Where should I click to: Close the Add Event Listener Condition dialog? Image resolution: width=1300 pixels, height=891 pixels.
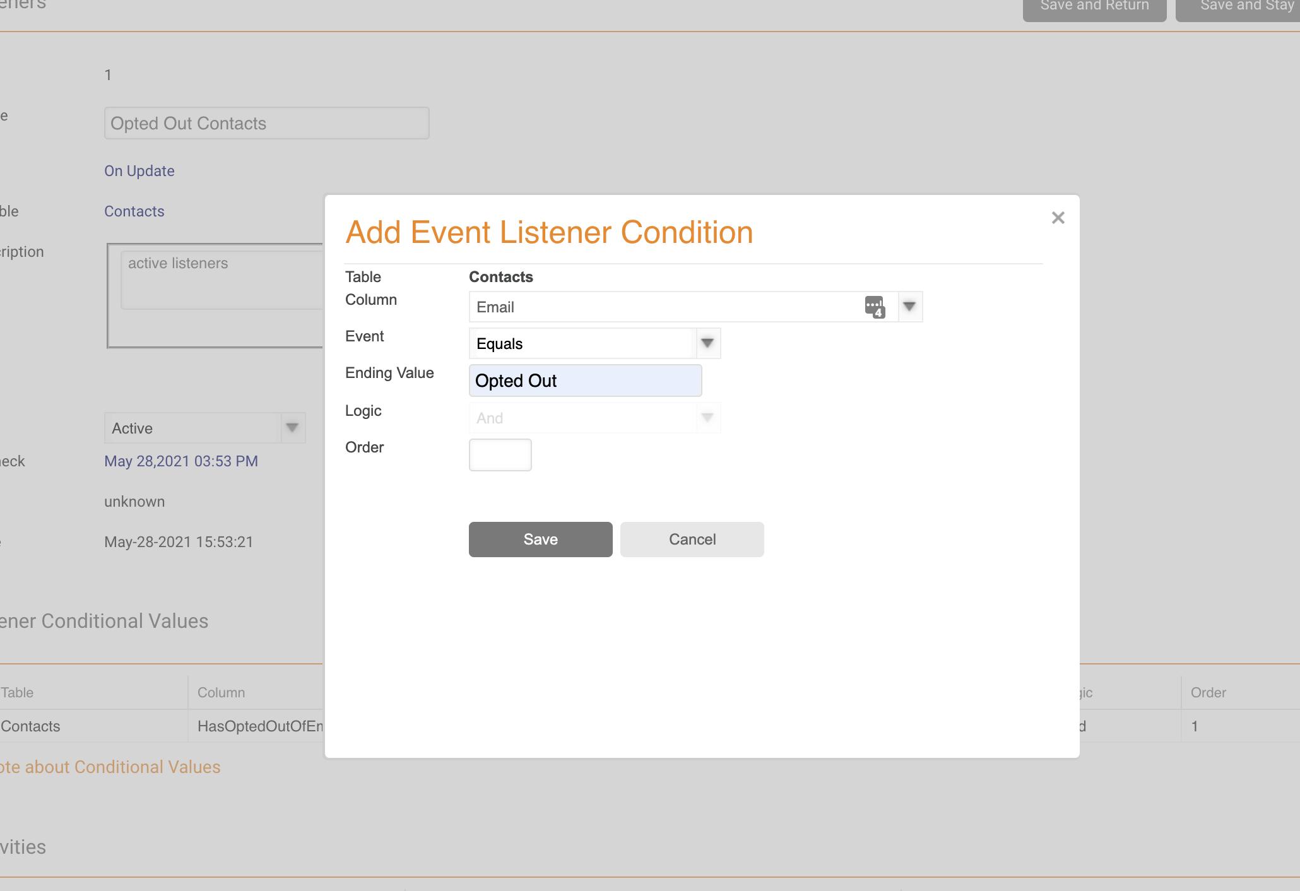(1058, 218)
